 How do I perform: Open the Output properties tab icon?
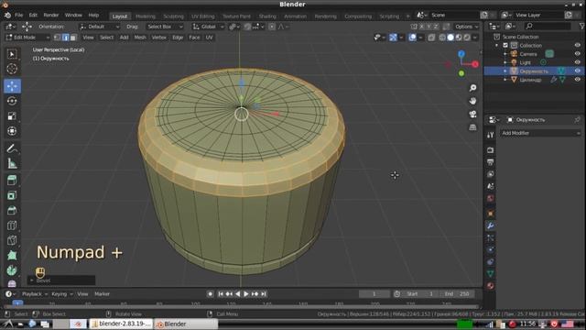point(491,162)
